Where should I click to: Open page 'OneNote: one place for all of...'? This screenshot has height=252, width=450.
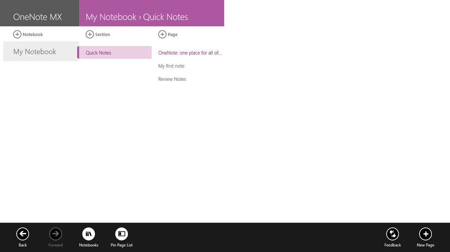click(x=190, y=53)
